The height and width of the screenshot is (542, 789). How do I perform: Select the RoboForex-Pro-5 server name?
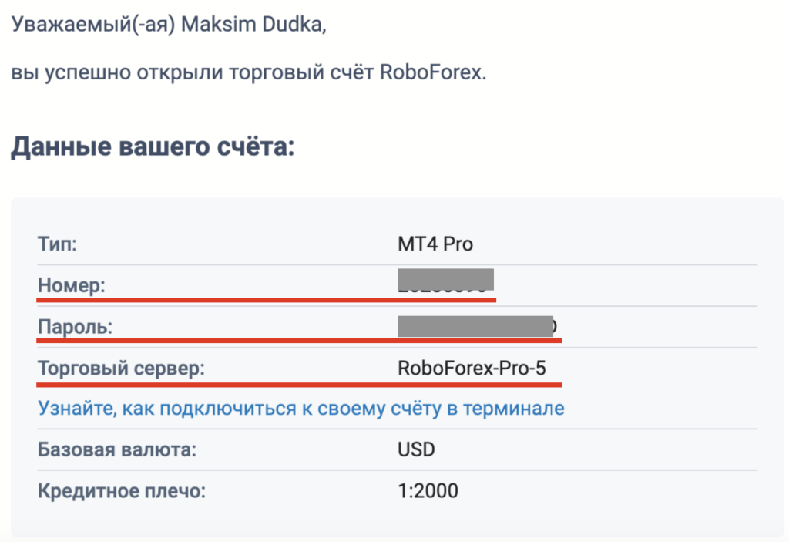point(472,369)
